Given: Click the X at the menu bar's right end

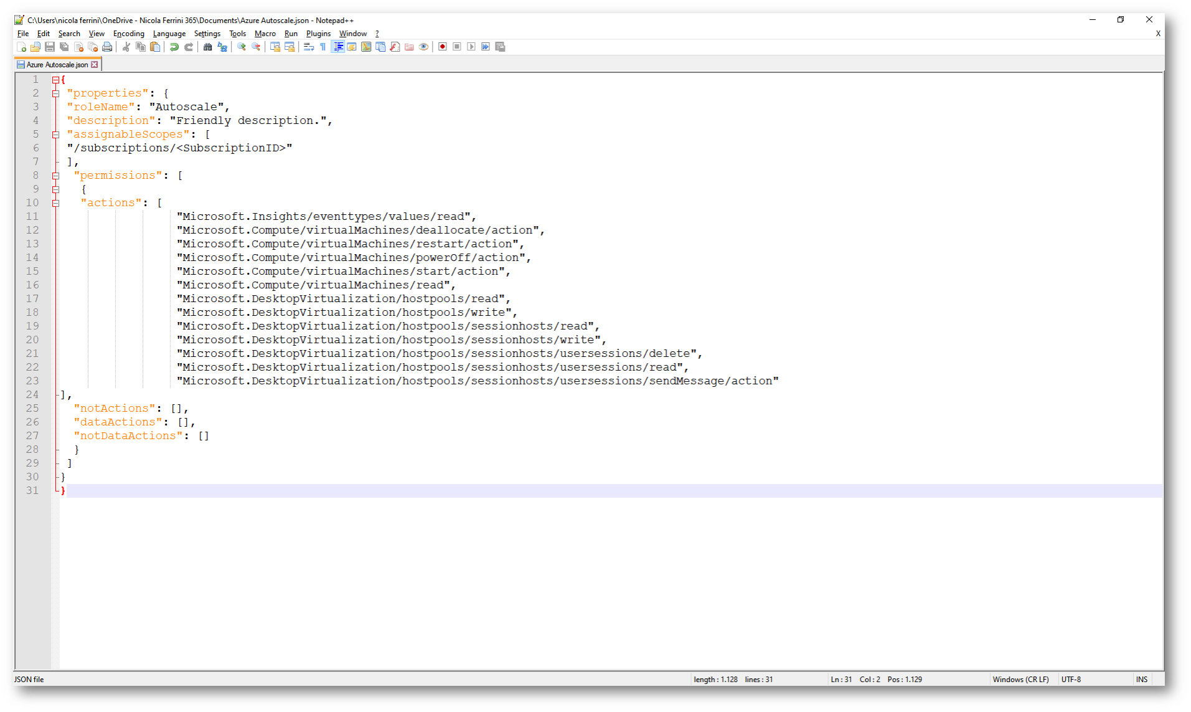Looking at the screenshot, I should click(1158, 34).
